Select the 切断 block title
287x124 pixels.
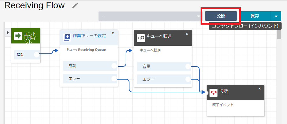pyautogui.click(x=224, y=91)
